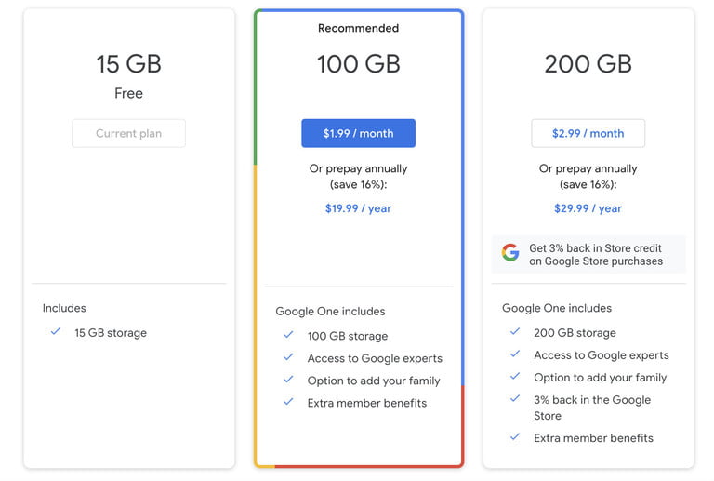The height and width of the screenshot is (481, 714).
Task: Open the $29.99 / year prepay link
Action: (x=588, y=208)
